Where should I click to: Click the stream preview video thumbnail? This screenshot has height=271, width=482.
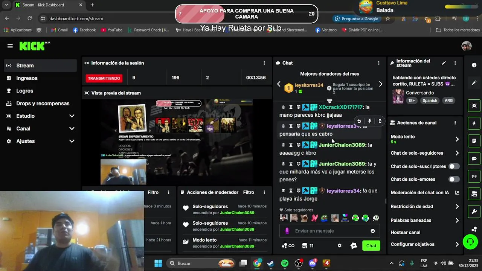point(176,142)
